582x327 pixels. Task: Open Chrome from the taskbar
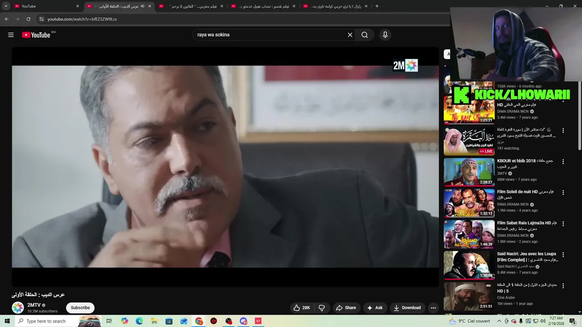click(x=199, y=321)
